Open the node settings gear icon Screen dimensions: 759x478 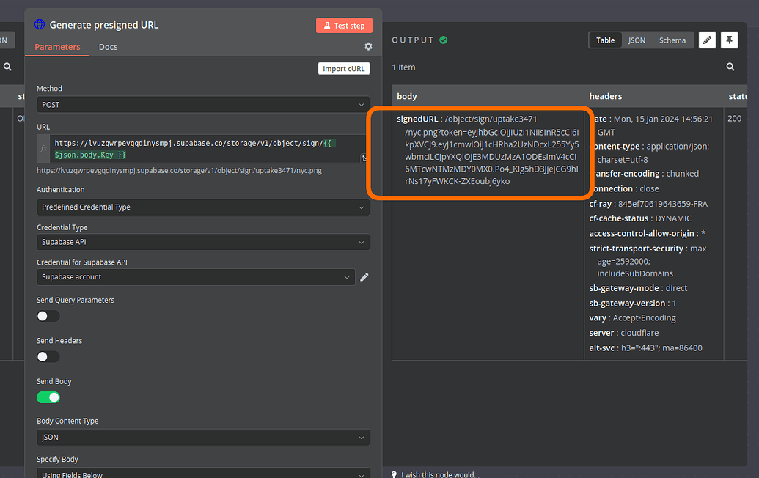(x=368, y=45)
